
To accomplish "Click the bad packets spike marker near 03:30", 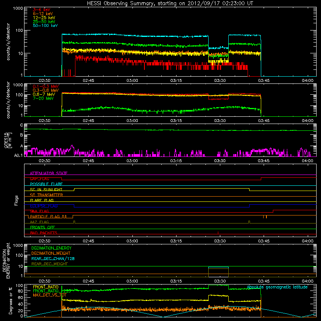I will pyautogui.click(x=218, y=233).
